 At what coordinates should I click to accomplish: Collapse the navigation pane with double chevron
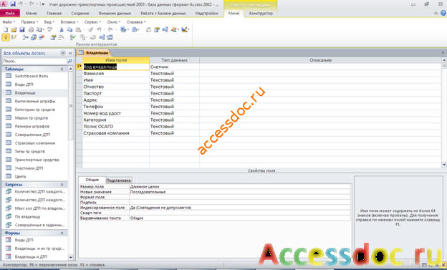pos(70,53)
